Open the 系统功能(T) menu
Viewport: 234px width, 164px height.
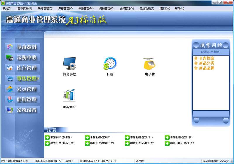click(147, 8)
